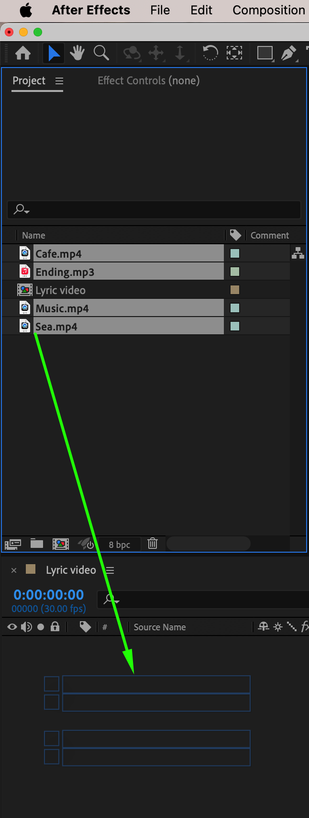
Task: Select the Lyric video composition item
Action: (x=60, y=290)
